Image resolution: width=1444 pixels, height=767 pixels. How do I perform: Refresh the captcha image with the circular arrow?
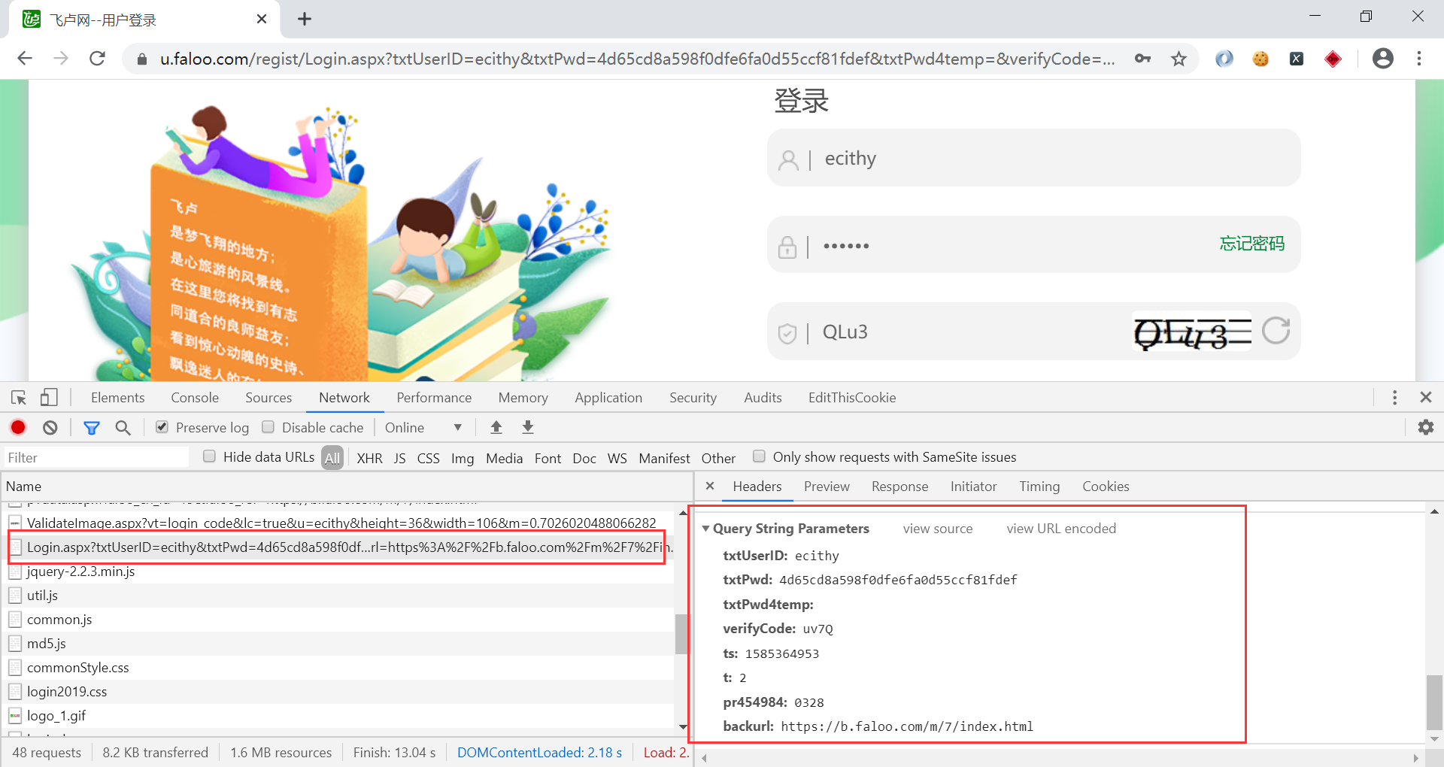(1276, 330)
